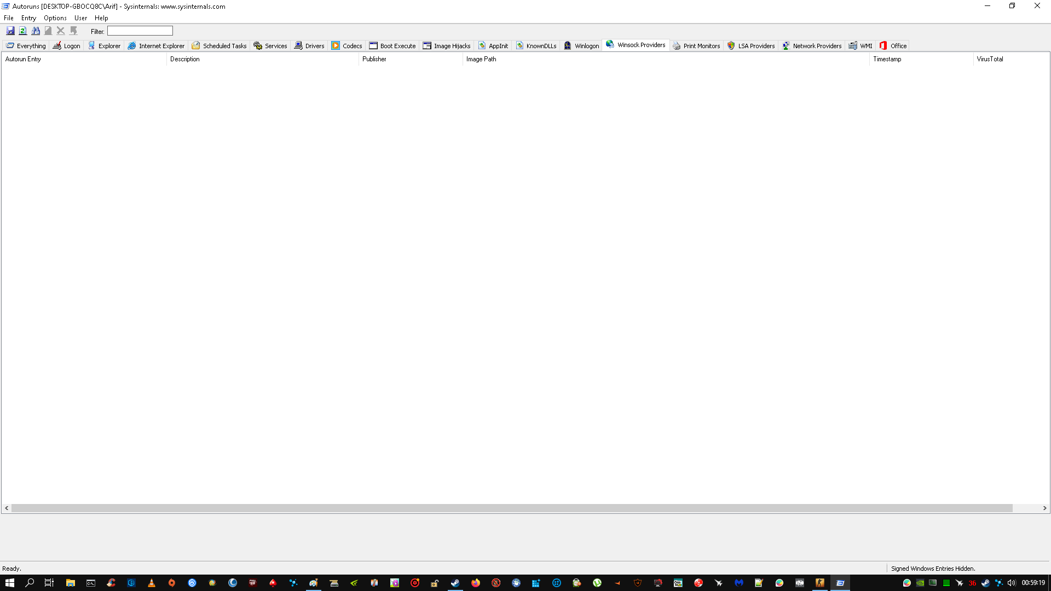Viewport: 1051px width, 591px height.
Task: Open the Entry menu
Action: point(28,18)
